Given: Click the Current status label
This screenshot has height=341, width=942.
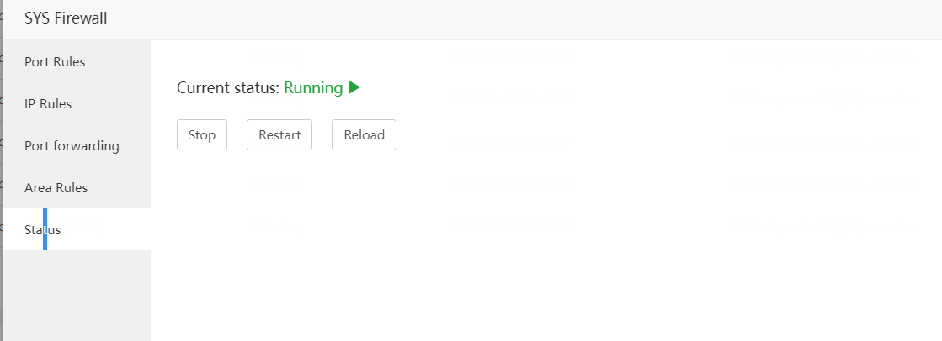Looking at the screenshot, I should [227, 87].
